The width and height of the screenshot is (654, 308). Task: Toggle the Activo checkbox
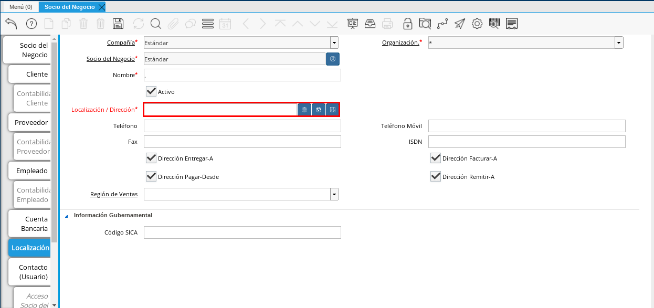click(151, 91)
